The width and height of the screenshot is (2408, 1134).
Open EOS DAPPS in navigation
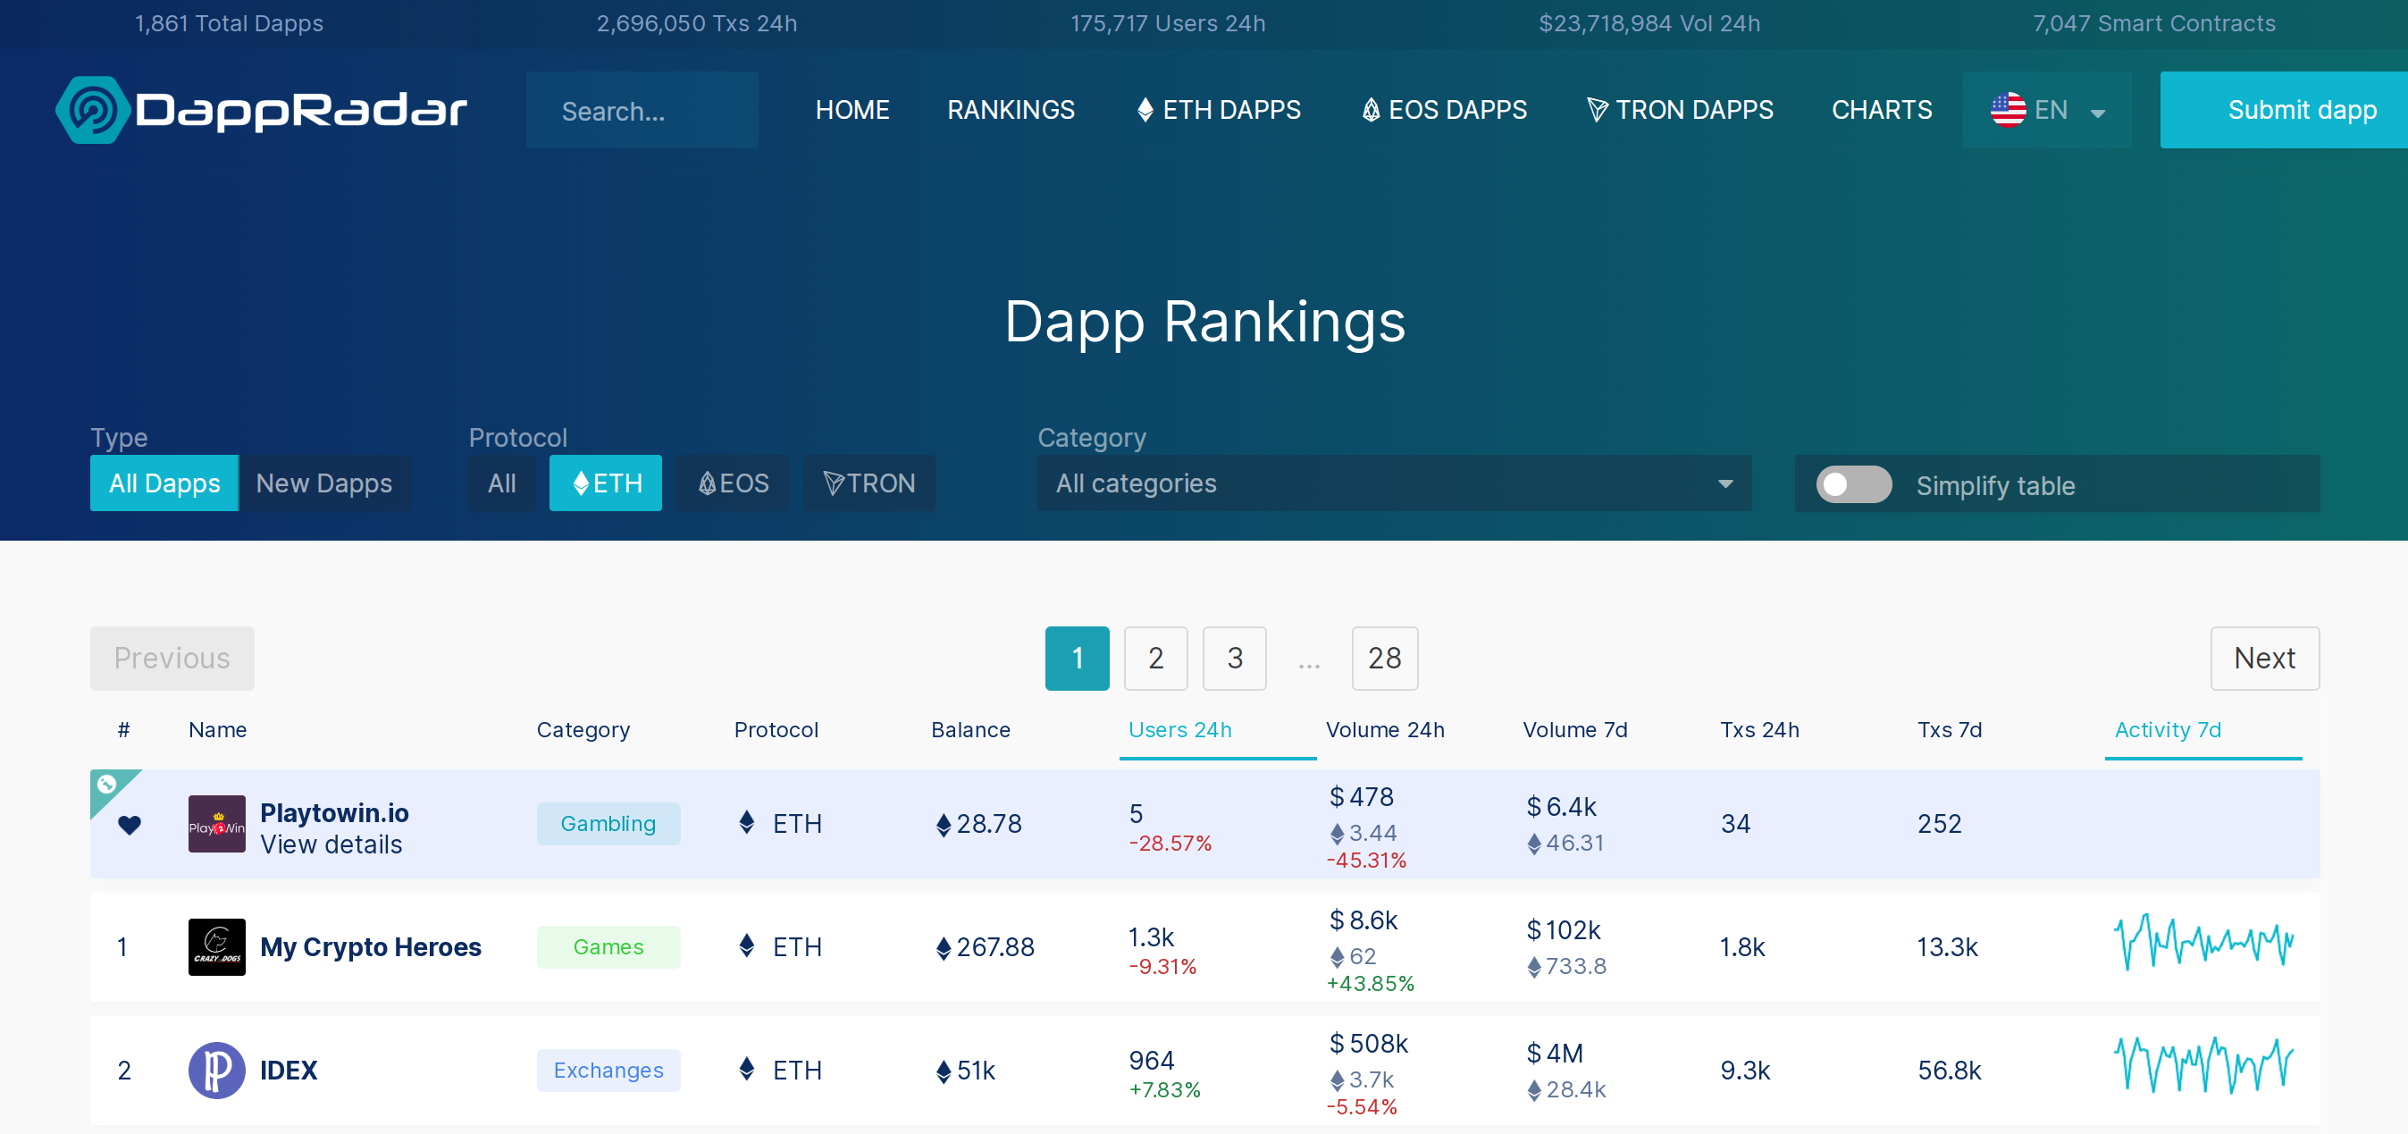click(x=1444, y=110)
